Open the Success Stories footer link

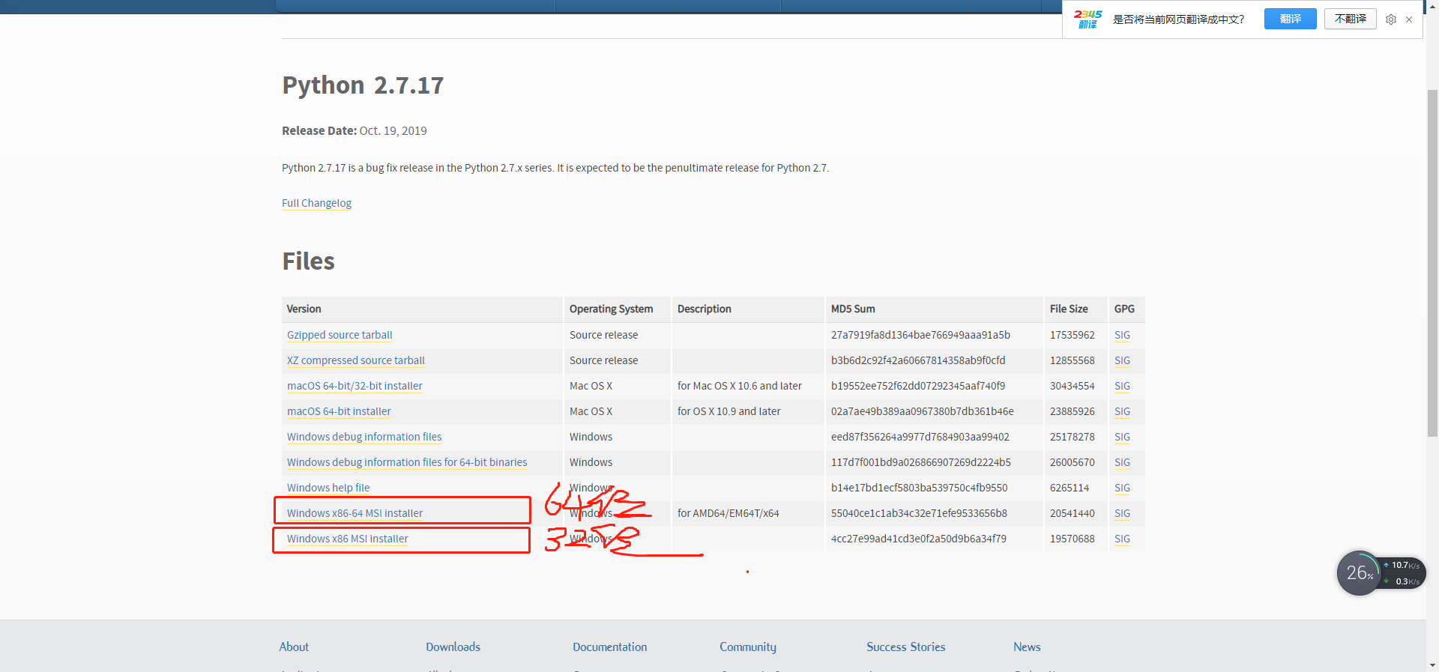(905, 647)
